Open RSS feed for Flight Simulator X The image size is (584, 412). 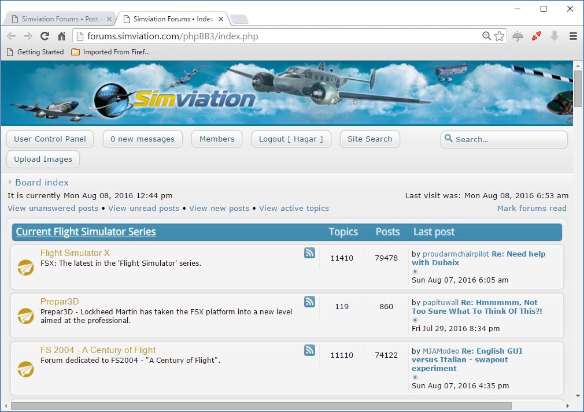tap(309, 253)
